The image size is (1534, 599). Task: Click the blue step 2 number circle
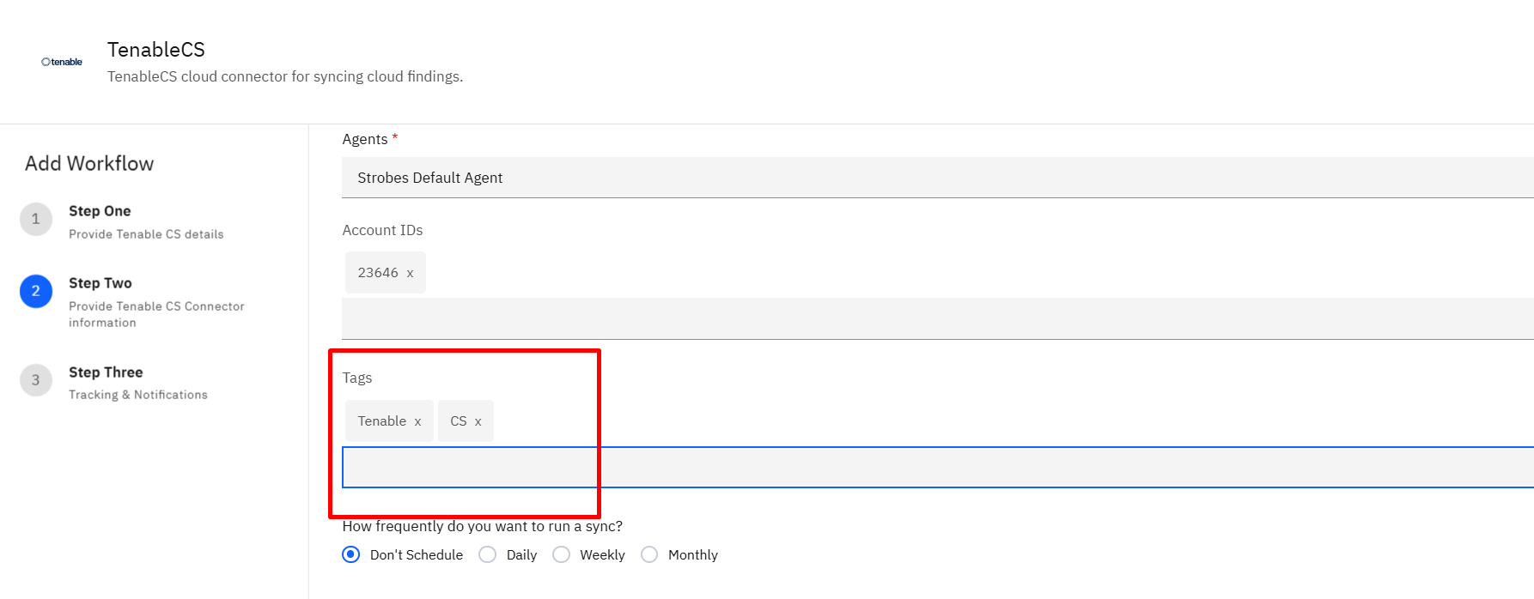coord(36,291)
